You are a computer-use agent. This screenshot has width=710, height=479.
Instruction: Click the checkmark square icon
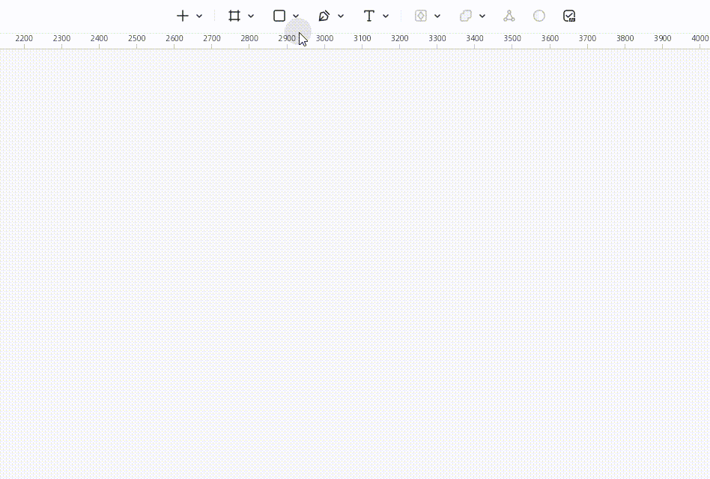pyautogui.click(x=569, y=16)
